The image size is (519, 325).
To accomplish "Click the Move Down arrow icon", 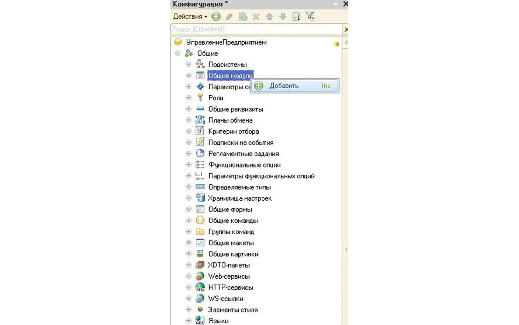I will coord(283,17).
